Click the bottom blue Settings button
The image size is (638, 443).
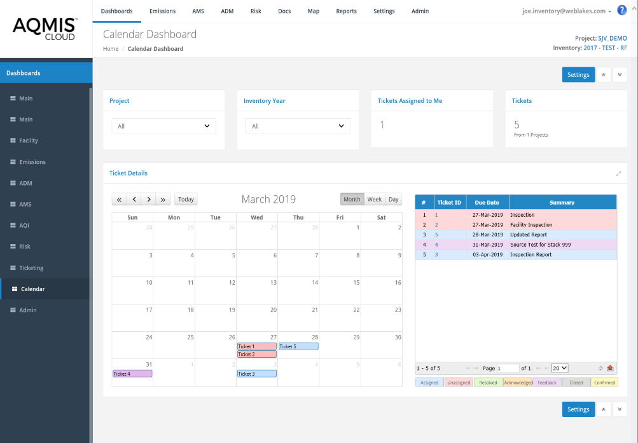pos(578,409)
